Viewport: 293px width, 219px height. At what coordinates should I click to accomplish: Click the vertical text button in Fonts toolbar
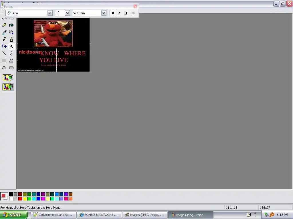pos(132,13)
